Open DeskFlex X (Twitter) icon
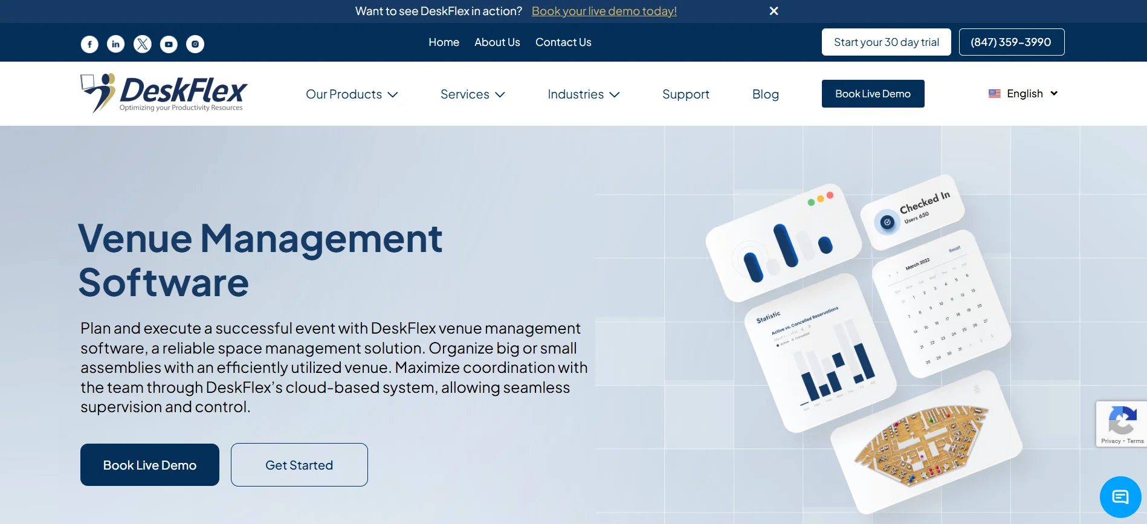1147x524 pixels. [x=142, y=44]
